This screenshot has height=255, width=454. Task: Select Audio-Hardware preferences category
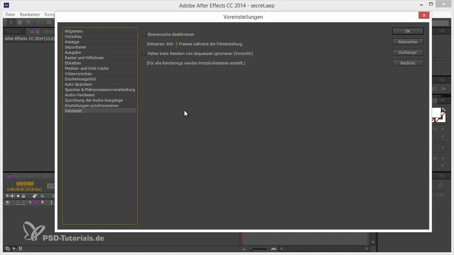[100, 95]
